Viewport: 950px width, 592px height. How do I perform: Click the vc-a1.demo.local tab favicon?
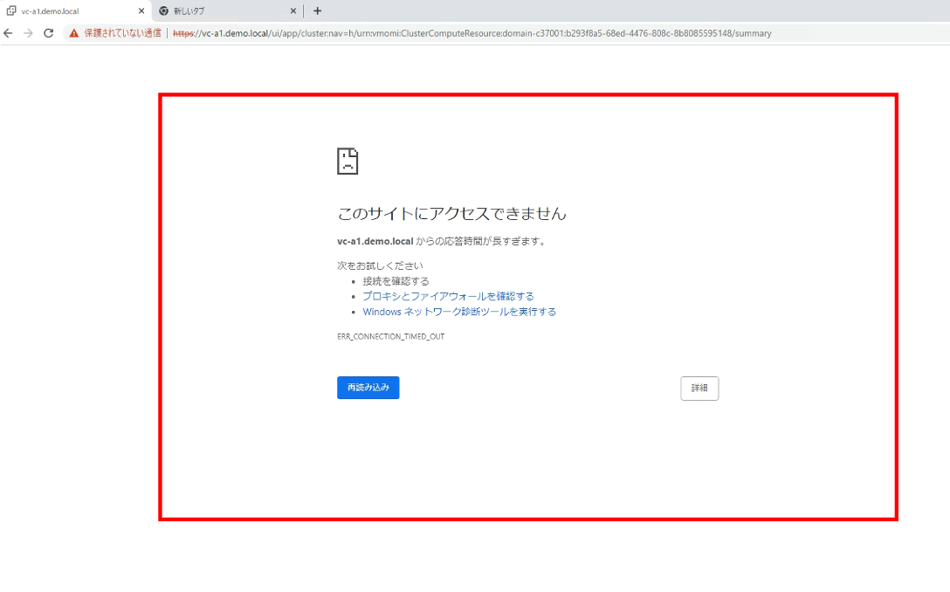tap(11, 10)
